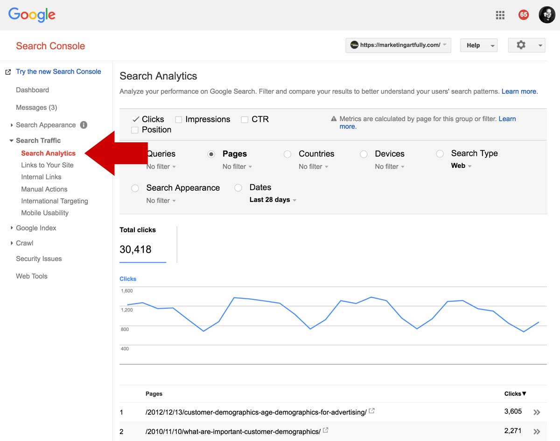The height and width of the screenshot is (441, 560).
Task: Click the Pages column header
Action: 154,394
